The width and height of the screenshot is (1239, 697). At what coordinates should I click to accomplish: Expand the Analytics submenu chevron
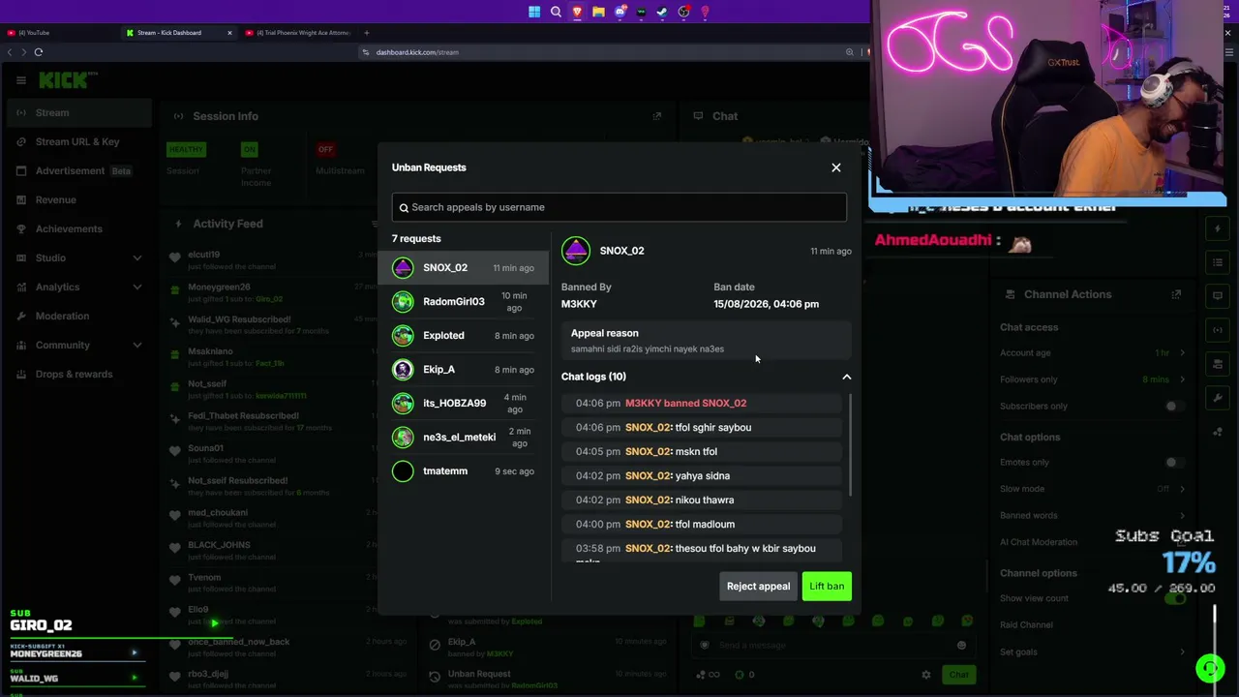[136, 288]
